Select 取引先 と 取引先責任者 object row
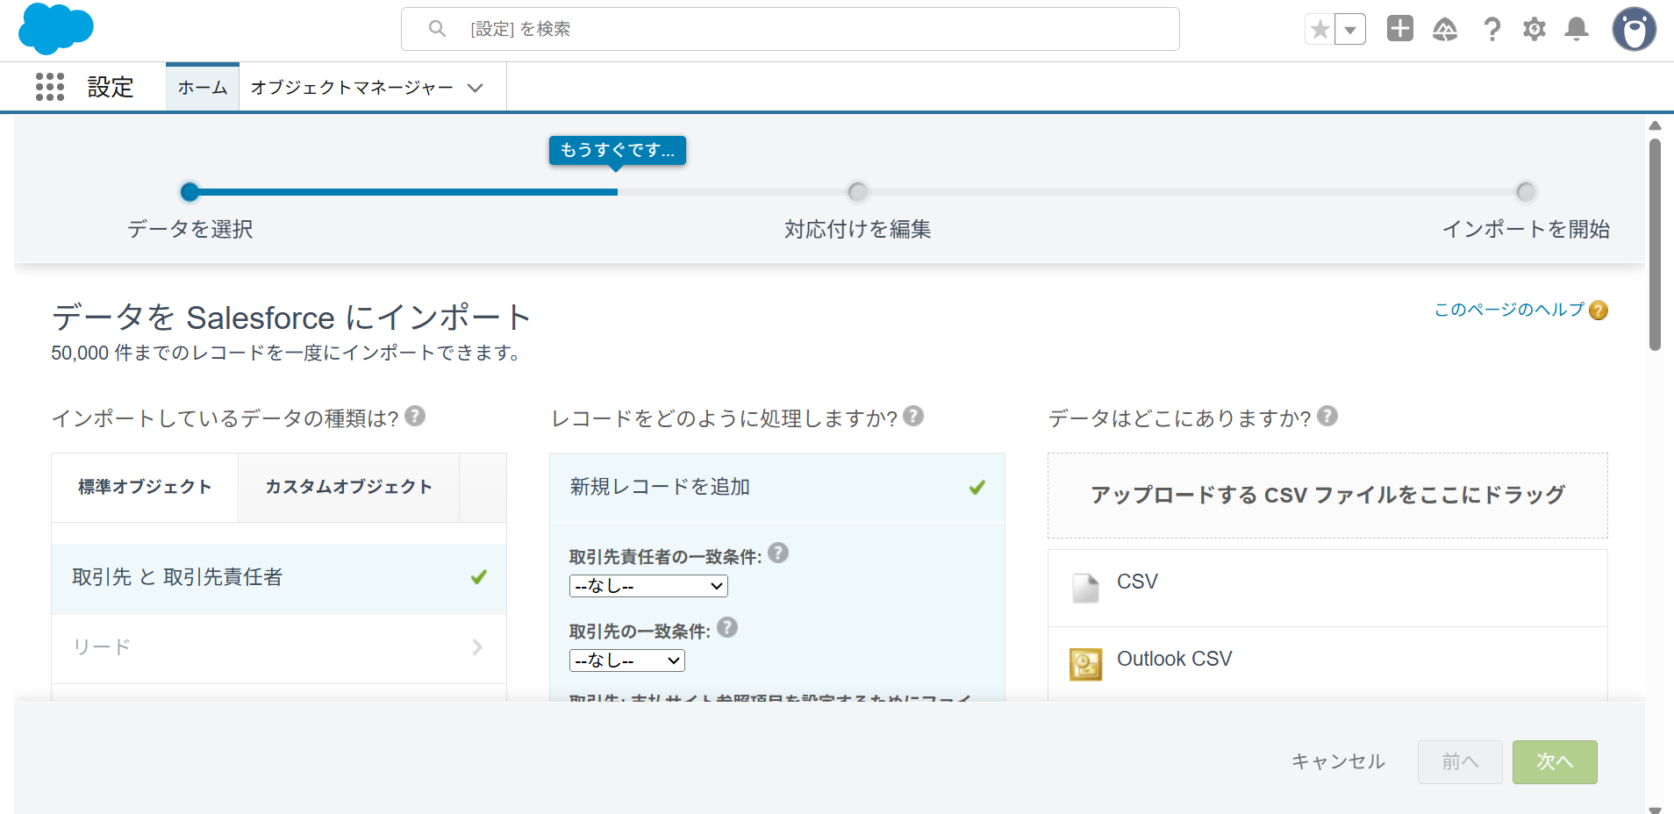 click(279, 578)
